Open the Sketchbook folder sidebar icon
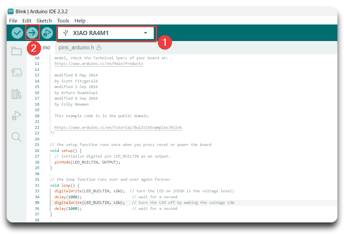Image resolution: width=344 pixels, height=234 pixels. point(17,51)
